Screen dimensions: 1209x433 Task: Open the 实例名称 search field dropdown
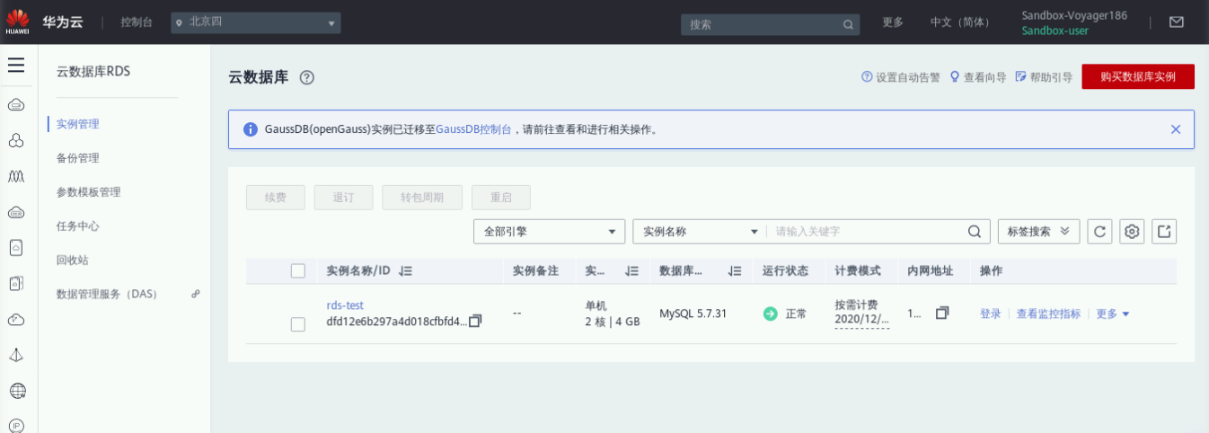(701, 232)
